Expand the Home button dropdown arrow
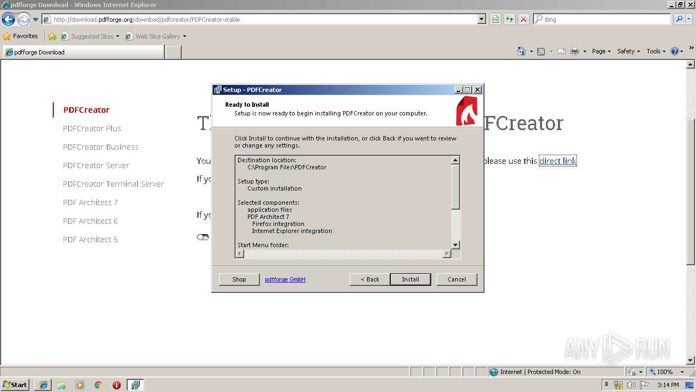Screen dimensions: 696x392 click(531, 51)
